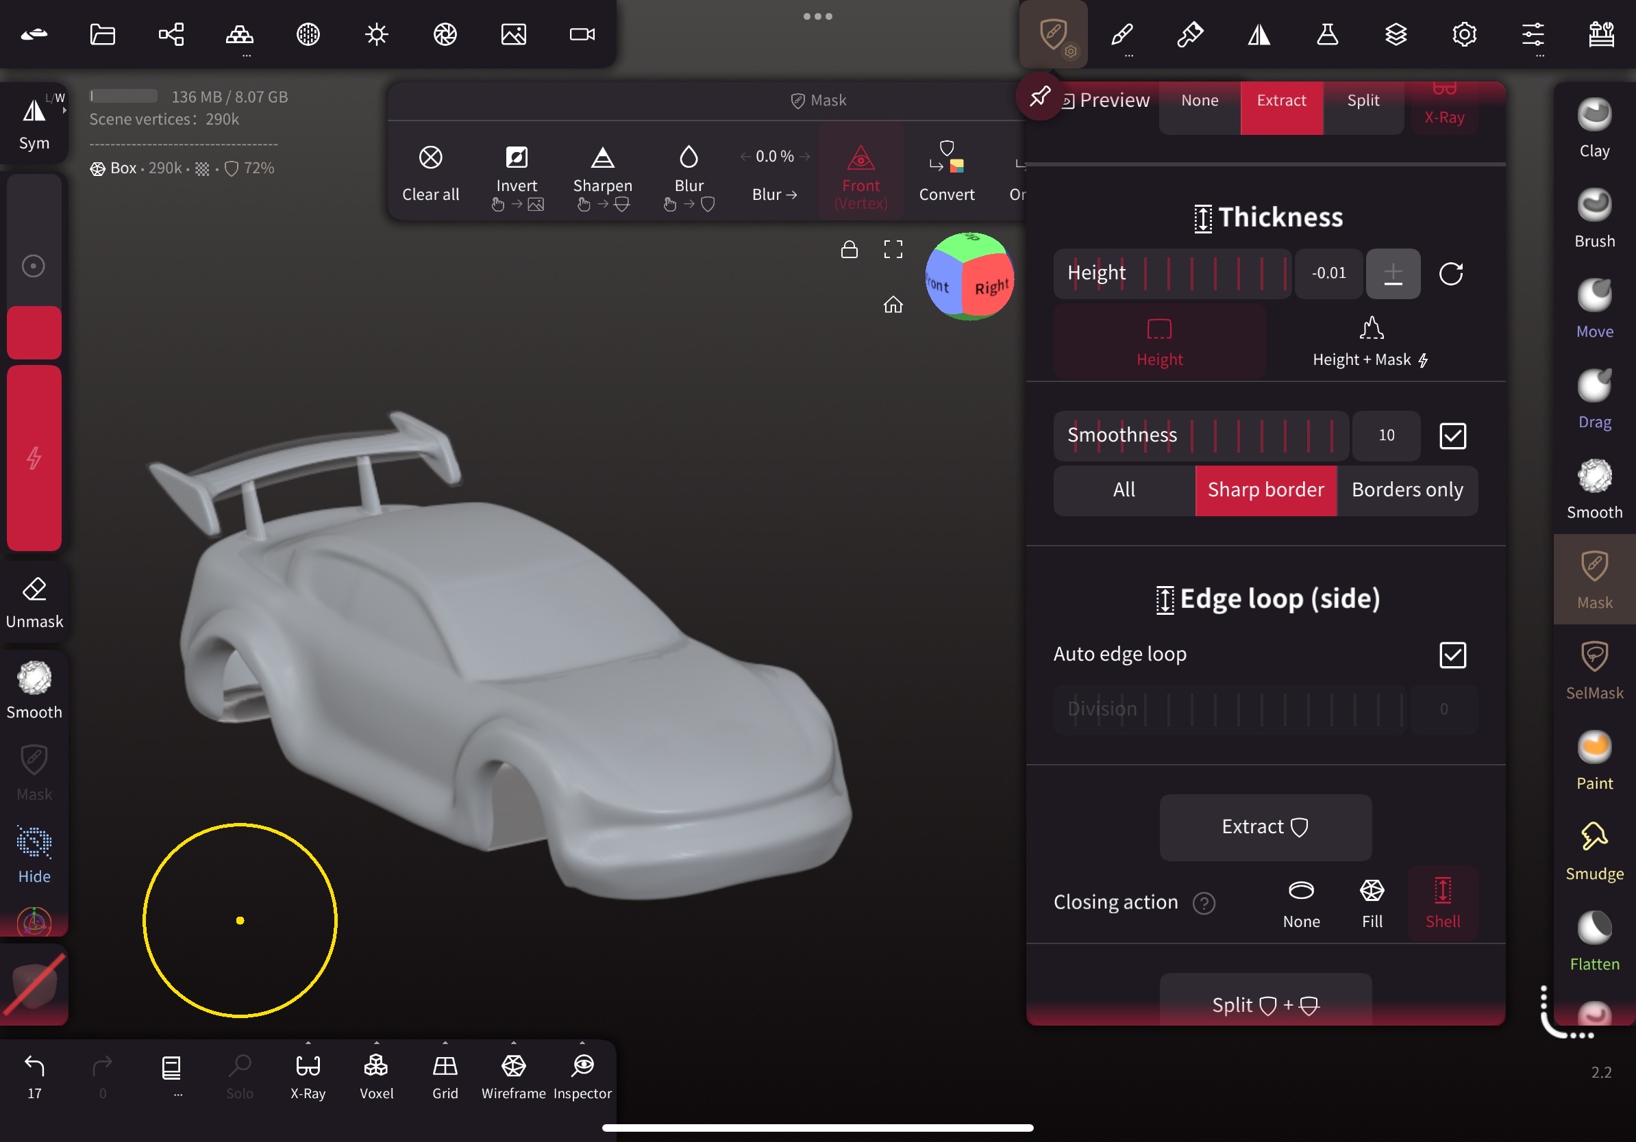This screenshot has height=1142, width=1636.
Task: Click the Extract button
Action: pos(1265,826)
